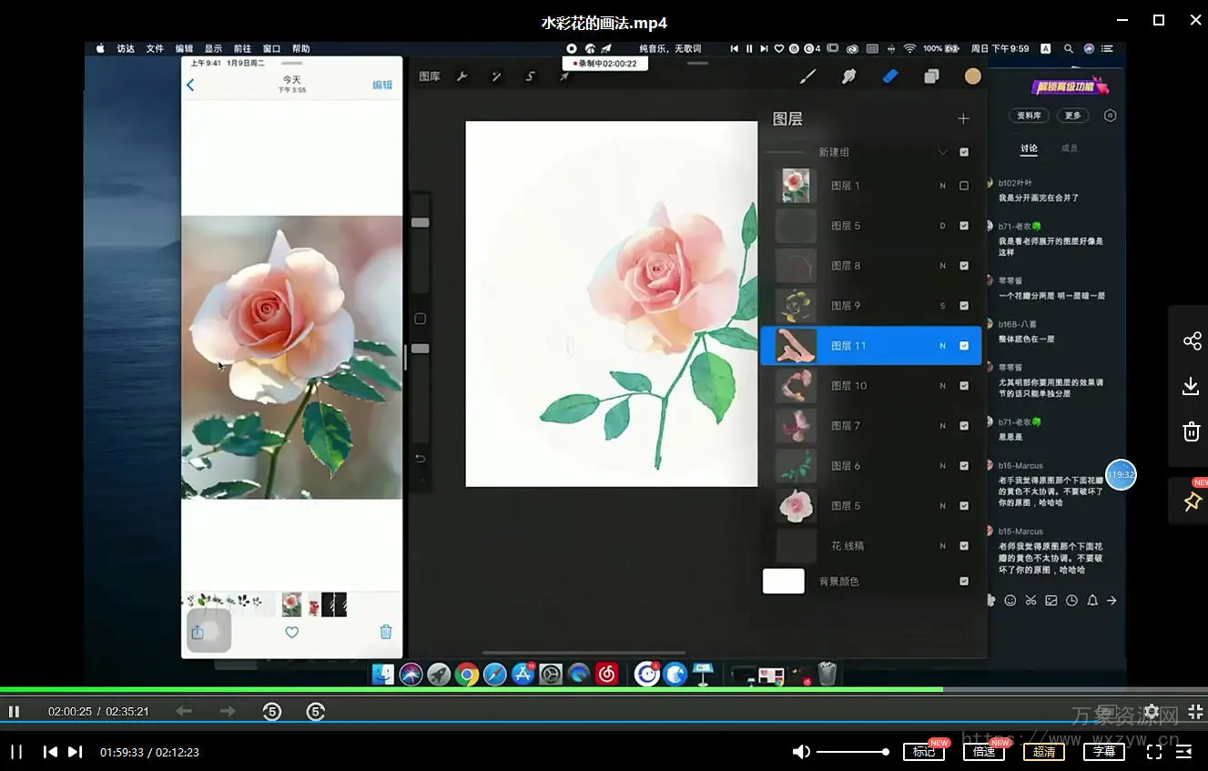Click the share icon on right sidebar
1208x771 pixels.
click(x=1191, y=341)
